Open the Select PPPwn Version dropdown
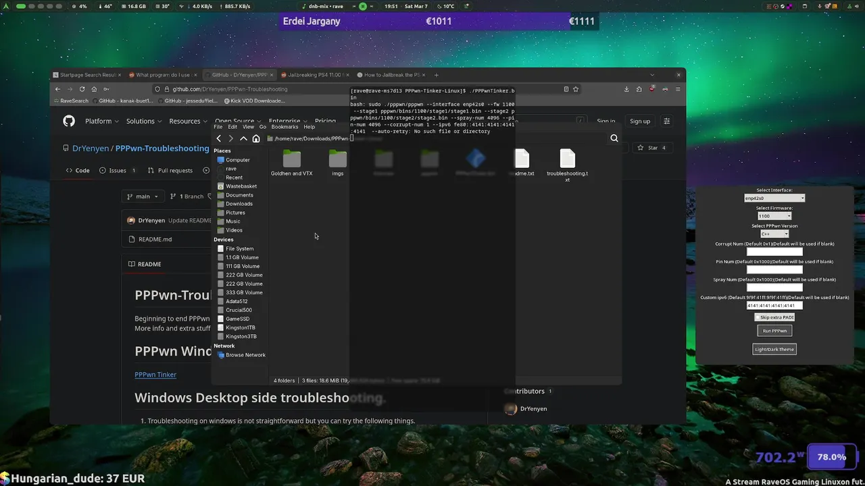The width and height of the screenshot is (865, 486). (x=774, y=234)
